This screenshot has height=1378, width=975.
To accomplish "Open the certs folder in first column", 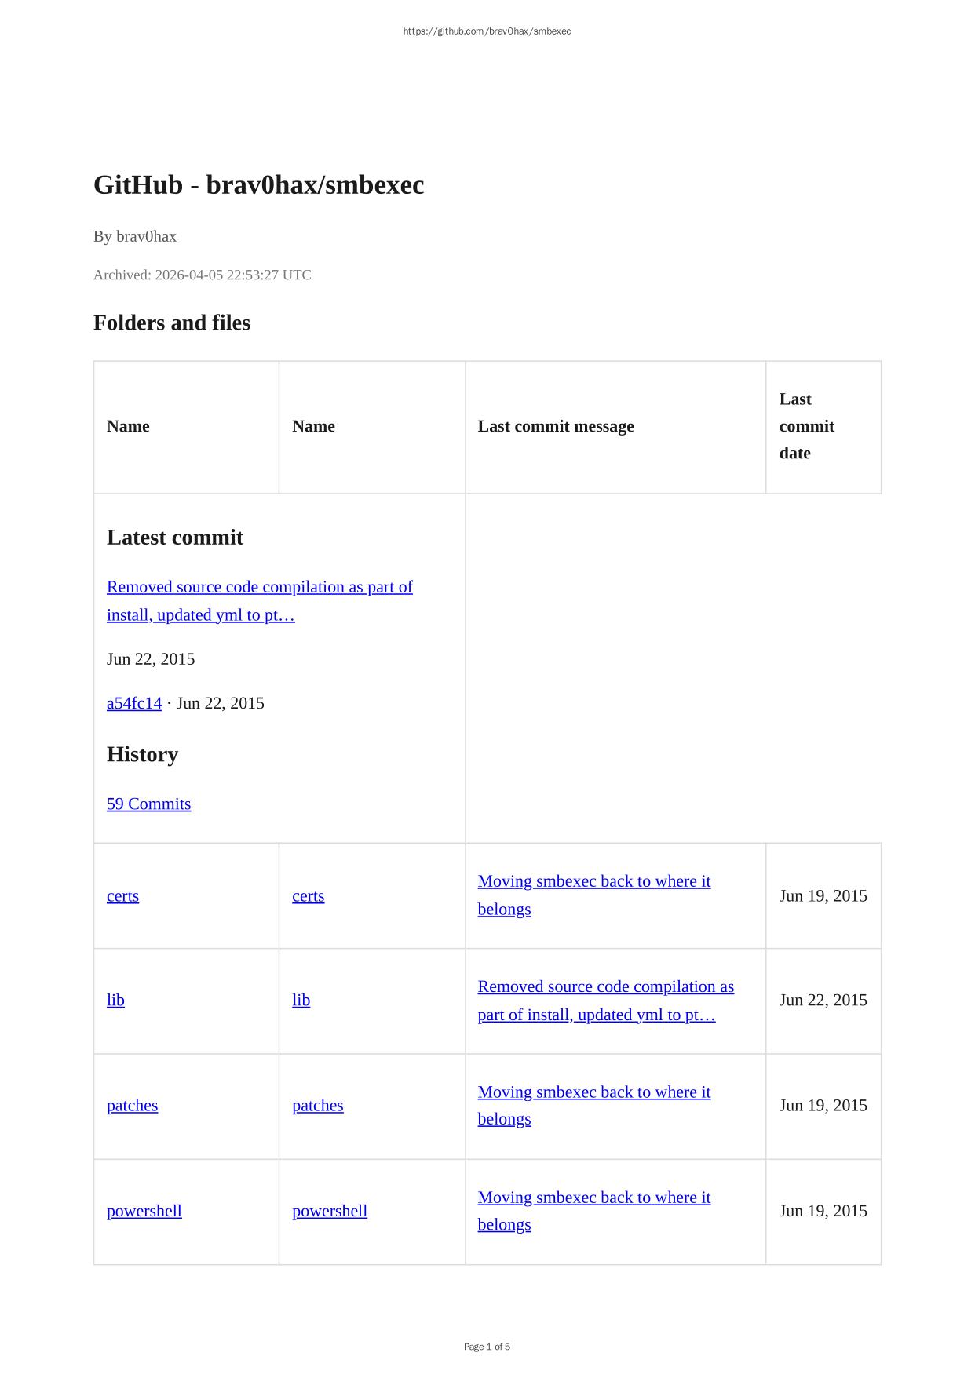I will pos(122,896).
